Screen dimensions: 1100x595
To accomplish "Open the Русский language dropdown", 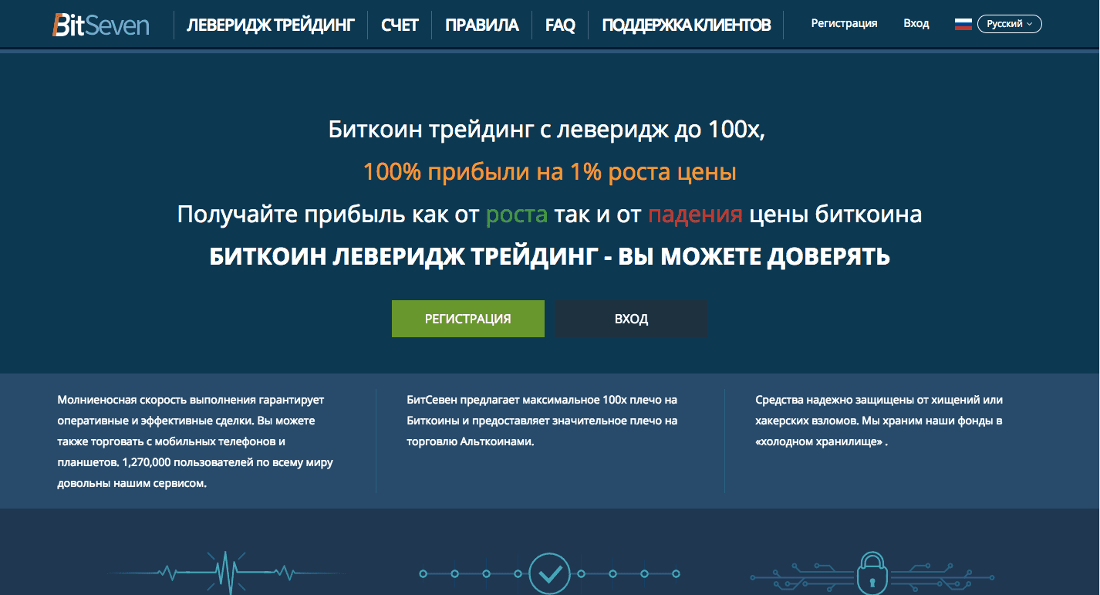I will (1007, 23).
